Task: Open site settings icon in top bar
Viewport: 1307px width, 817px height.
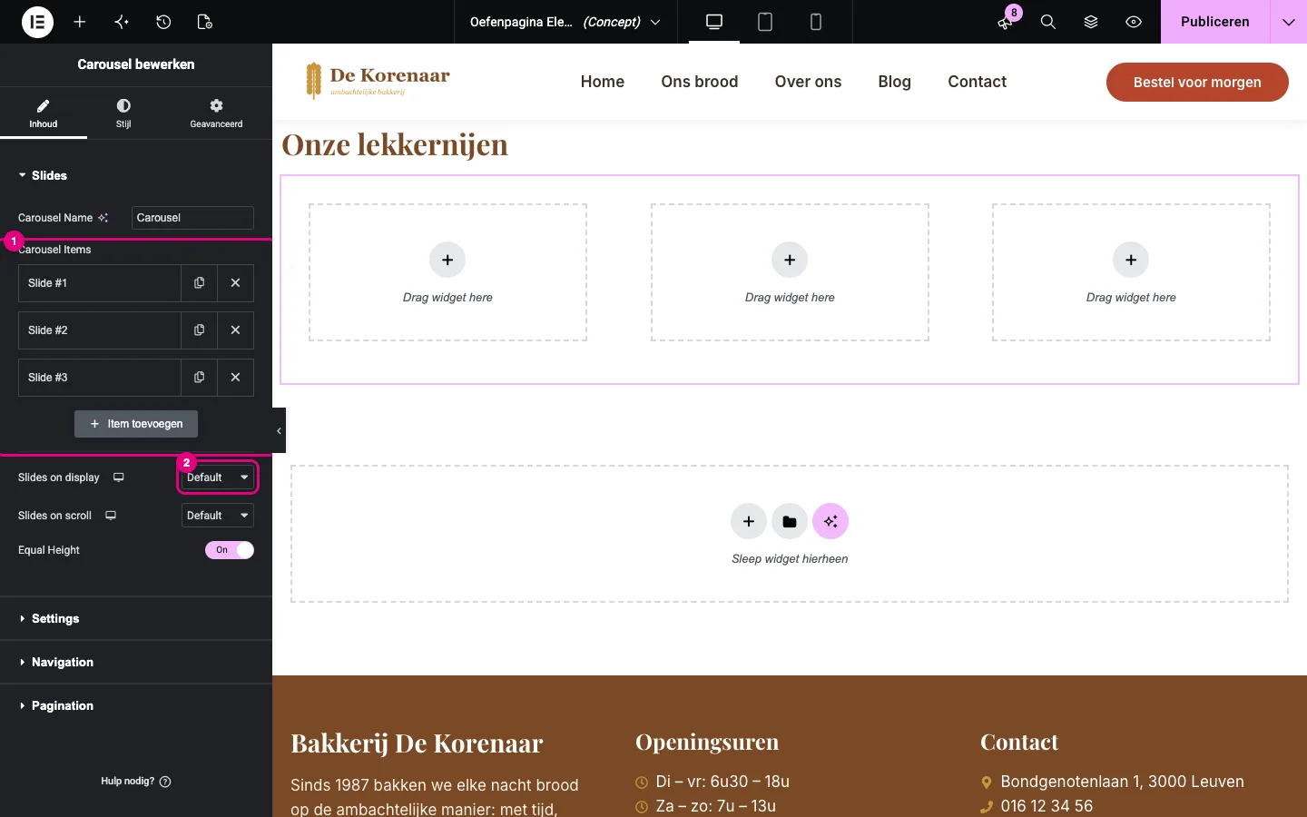Action: click(x=122, y=22)
